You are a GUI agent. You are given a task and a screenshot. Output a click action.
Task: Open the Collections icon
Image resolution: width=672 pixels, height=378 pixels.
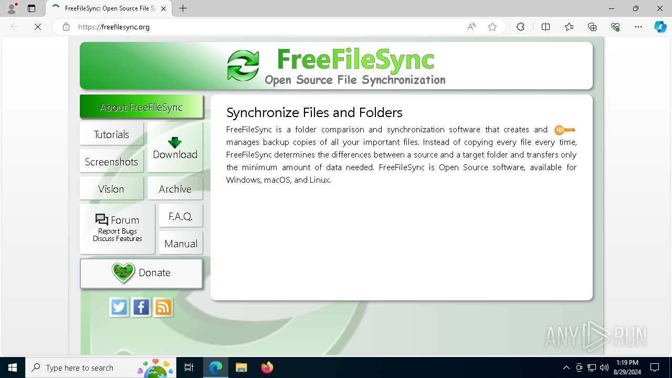click(x=592, y=27)
